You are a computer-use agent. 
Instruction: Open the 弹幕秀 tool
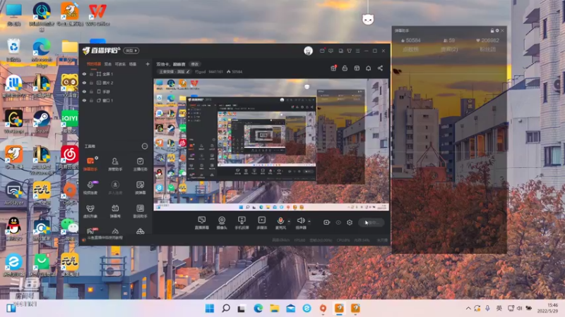coord(115,211)
